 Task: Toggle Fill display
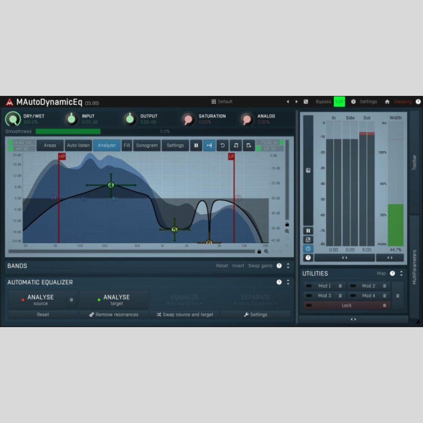click(127, 145)
